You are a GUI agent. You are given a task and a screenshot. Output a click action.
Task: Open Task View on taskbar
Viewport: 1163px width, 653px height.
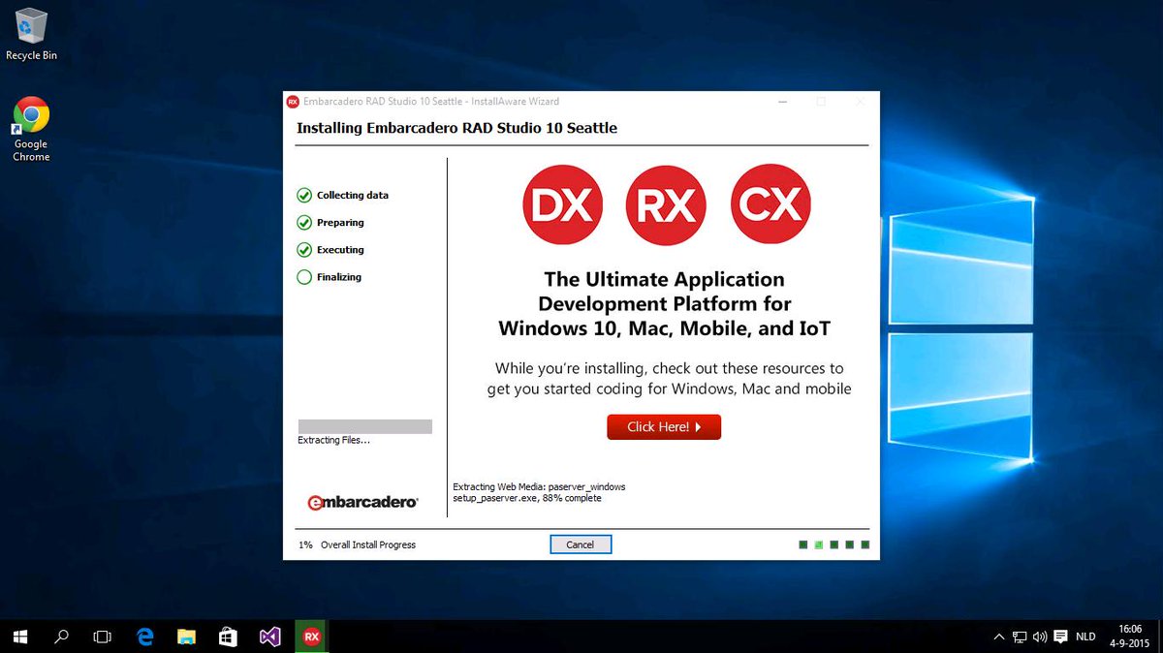coord(102,637)
